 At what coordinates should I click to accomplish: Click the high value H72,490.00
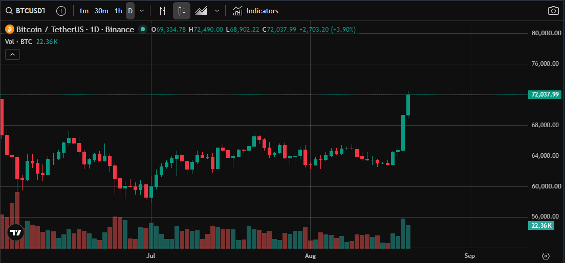coord(206,30)
